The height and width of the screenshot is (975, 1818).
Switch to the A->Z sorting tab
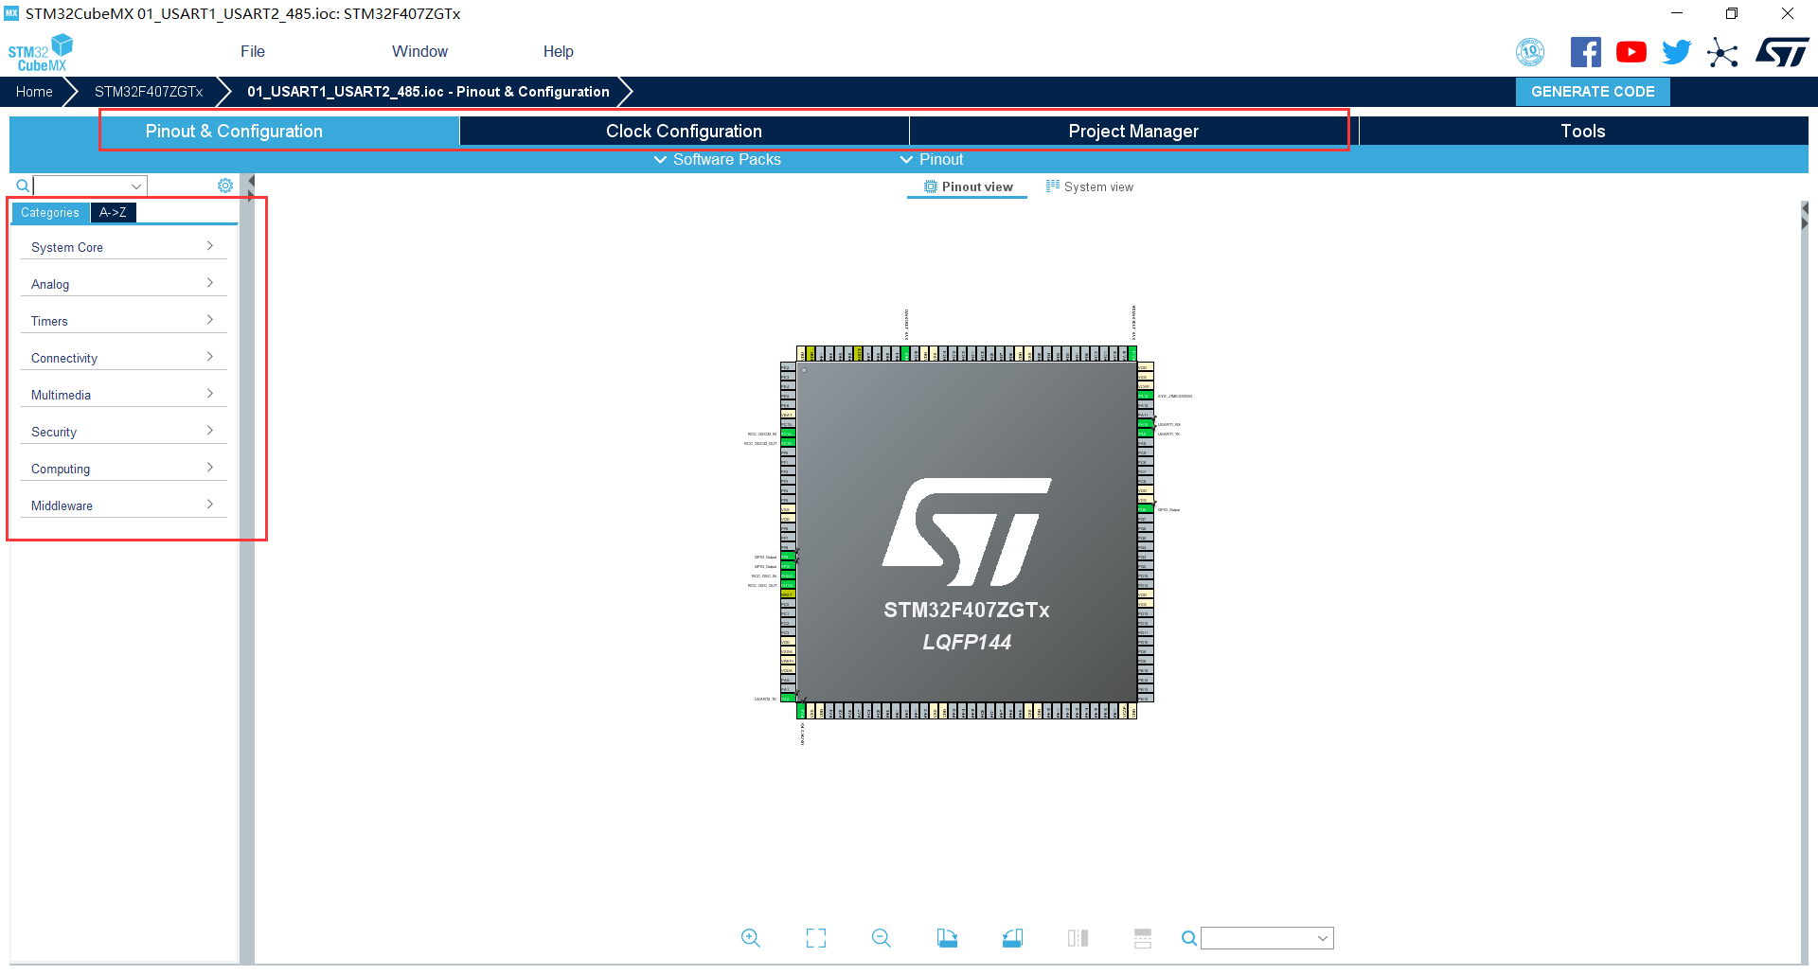pos(113,212)
